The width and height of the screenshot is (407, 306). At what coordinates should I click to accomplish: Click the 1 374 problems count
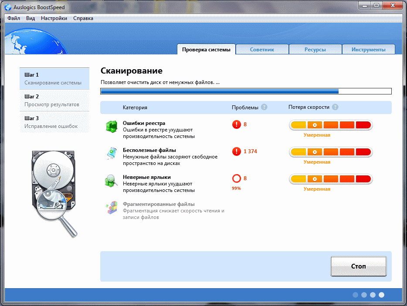(x=250, y=151)
